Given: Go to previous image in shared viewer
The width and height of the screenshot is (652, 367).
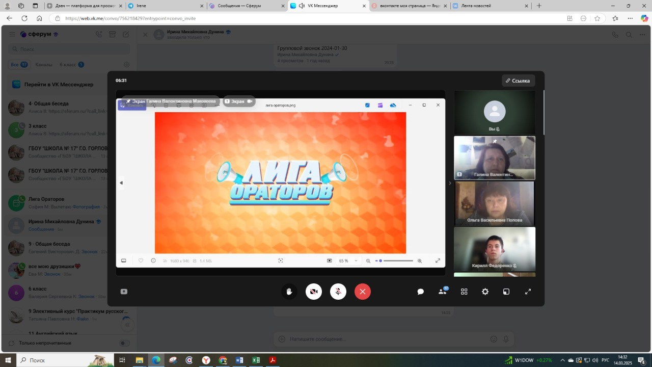Looking at the screenshot, I should 121,182.
